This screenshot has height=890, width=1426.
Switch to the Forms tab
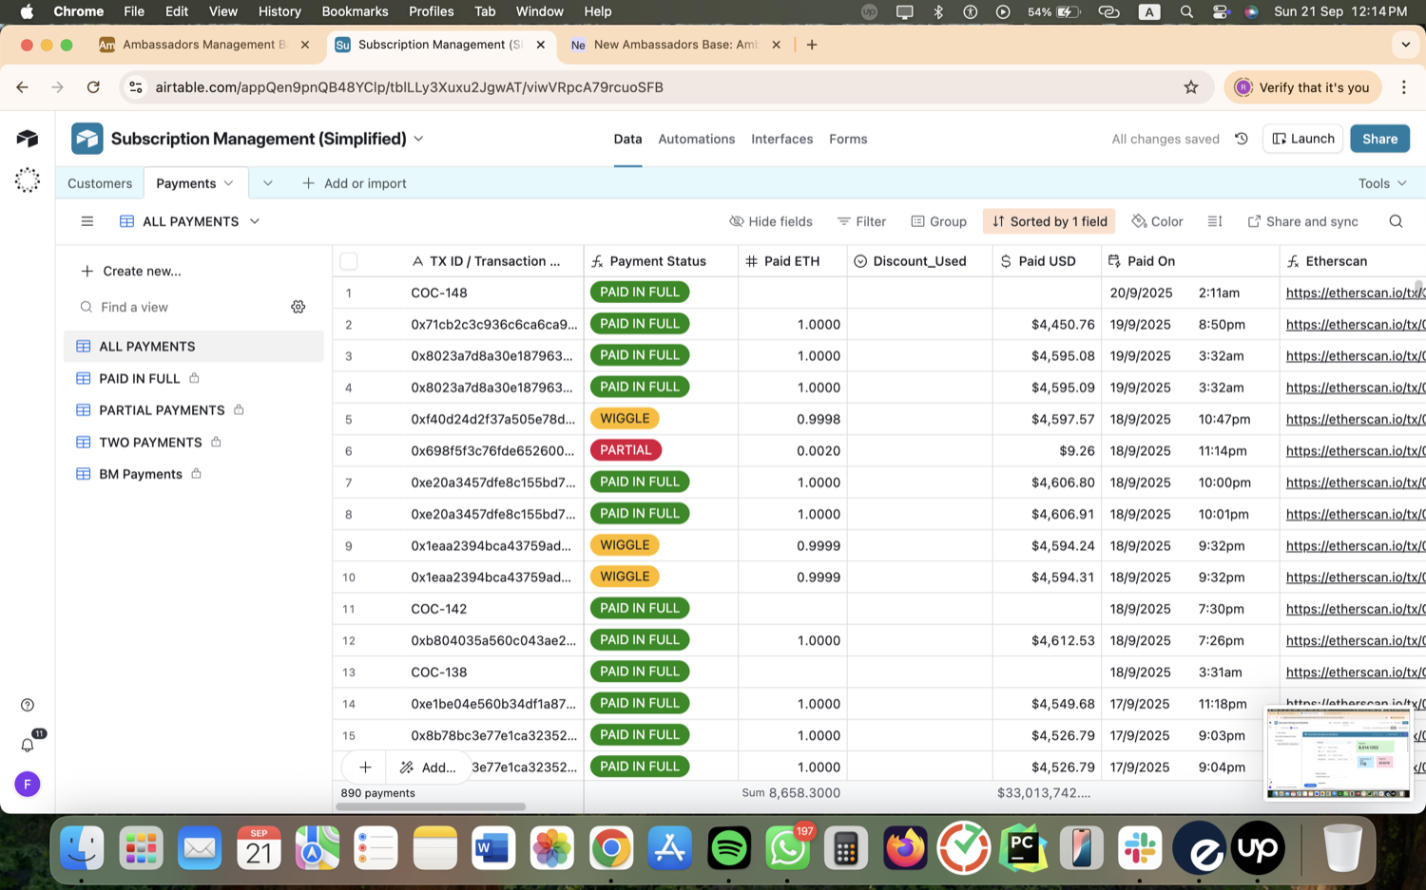[x=848, y=139]
